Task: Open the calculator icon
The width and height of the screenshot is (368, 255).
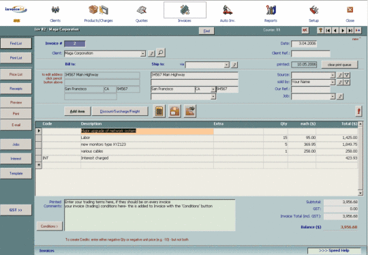Action: point(159,111)
